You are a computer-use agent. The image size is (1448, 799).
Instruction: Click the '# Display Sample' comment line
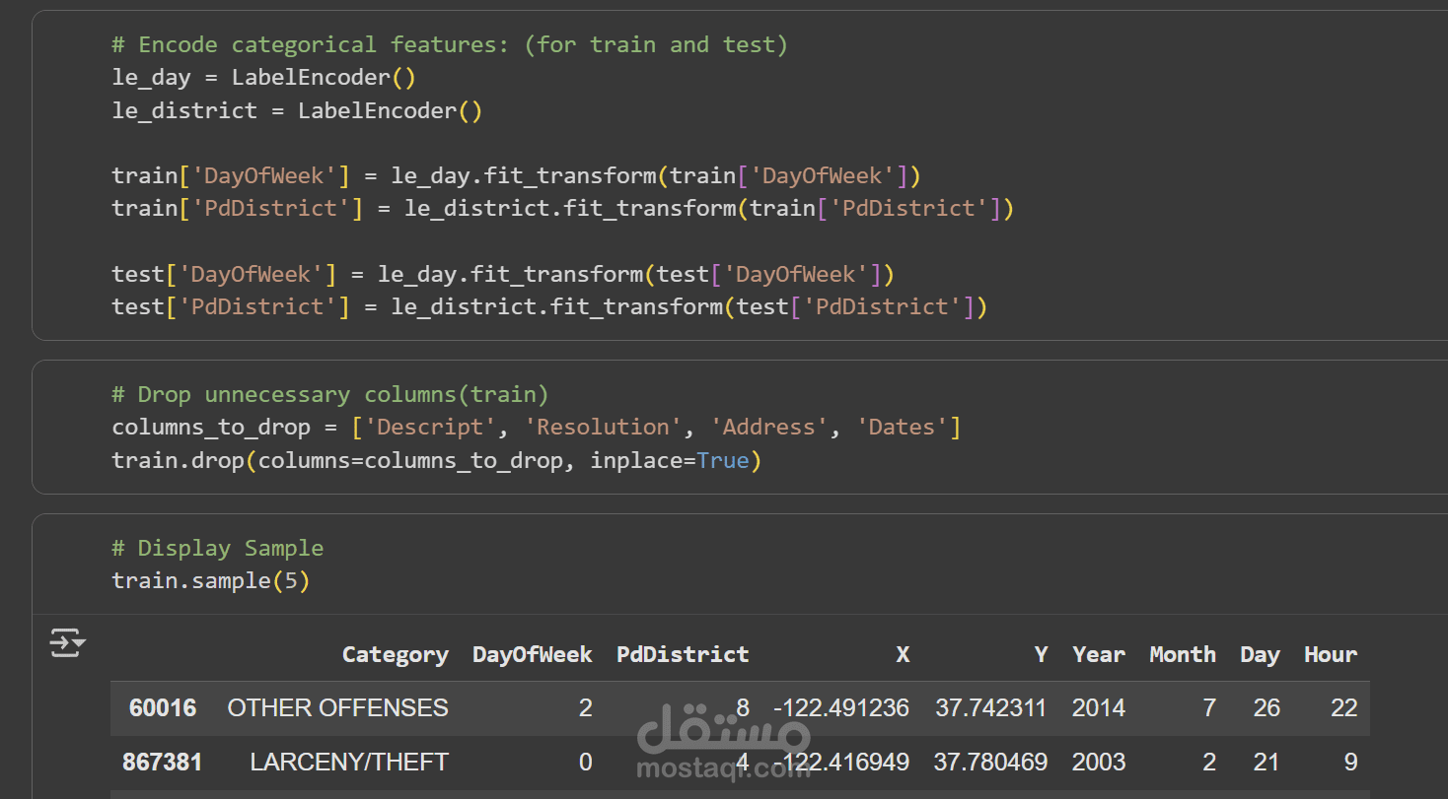click(218, 549)
